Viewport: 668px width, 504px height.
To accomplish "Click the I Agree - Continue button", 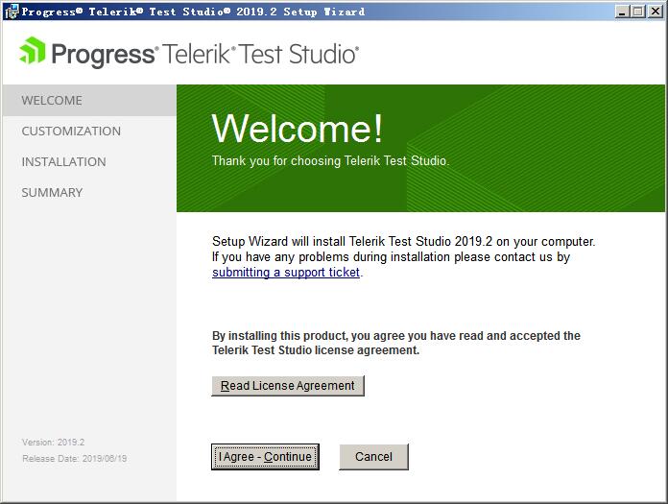I will tap(265, 457).
